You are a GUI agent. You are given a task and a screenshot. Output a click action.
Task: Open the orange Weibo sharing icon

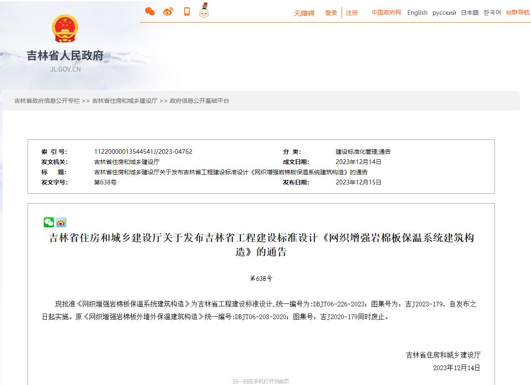[x=168, y=11]
